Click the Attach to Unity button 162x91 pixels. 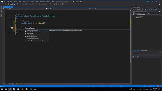click(44, 4)
